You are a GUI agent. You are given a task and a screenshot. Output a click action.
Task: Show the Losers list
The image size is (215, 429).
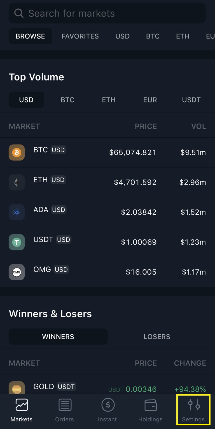tap(157, 337)
